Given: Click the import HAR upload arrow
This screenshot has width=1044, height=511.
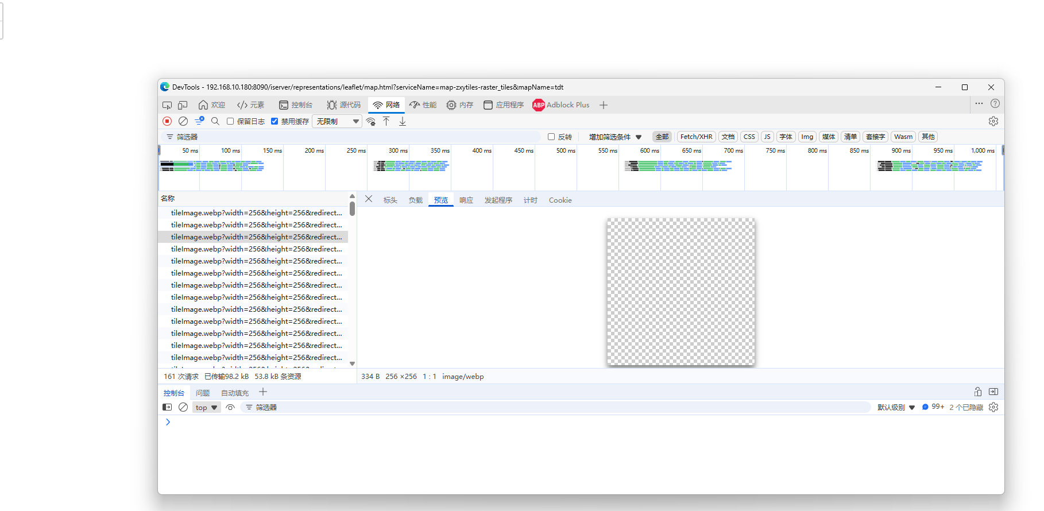Looking at the screenshot, I should click(386, 121).
